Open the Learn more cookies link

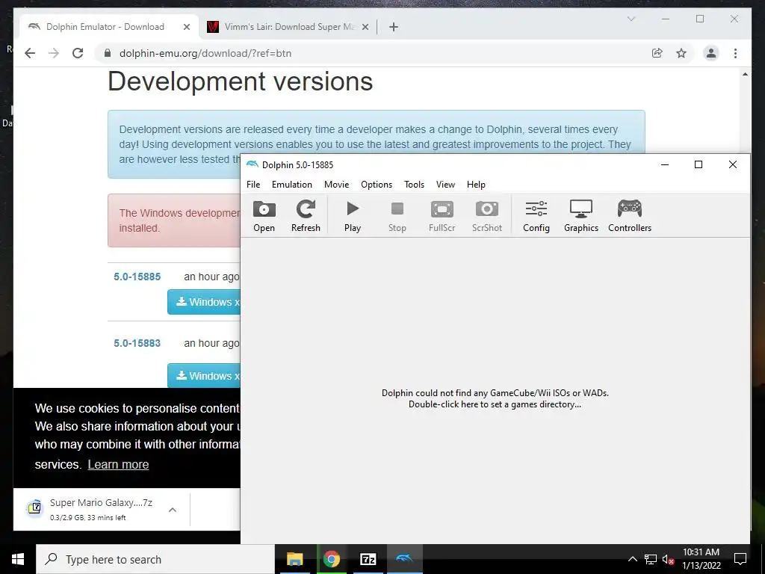[x=118, y=464]
